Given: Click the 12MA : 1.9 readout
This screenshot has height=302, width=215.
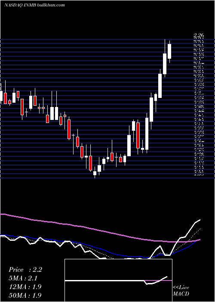Looking at the screenshot, I should [25, 287].
